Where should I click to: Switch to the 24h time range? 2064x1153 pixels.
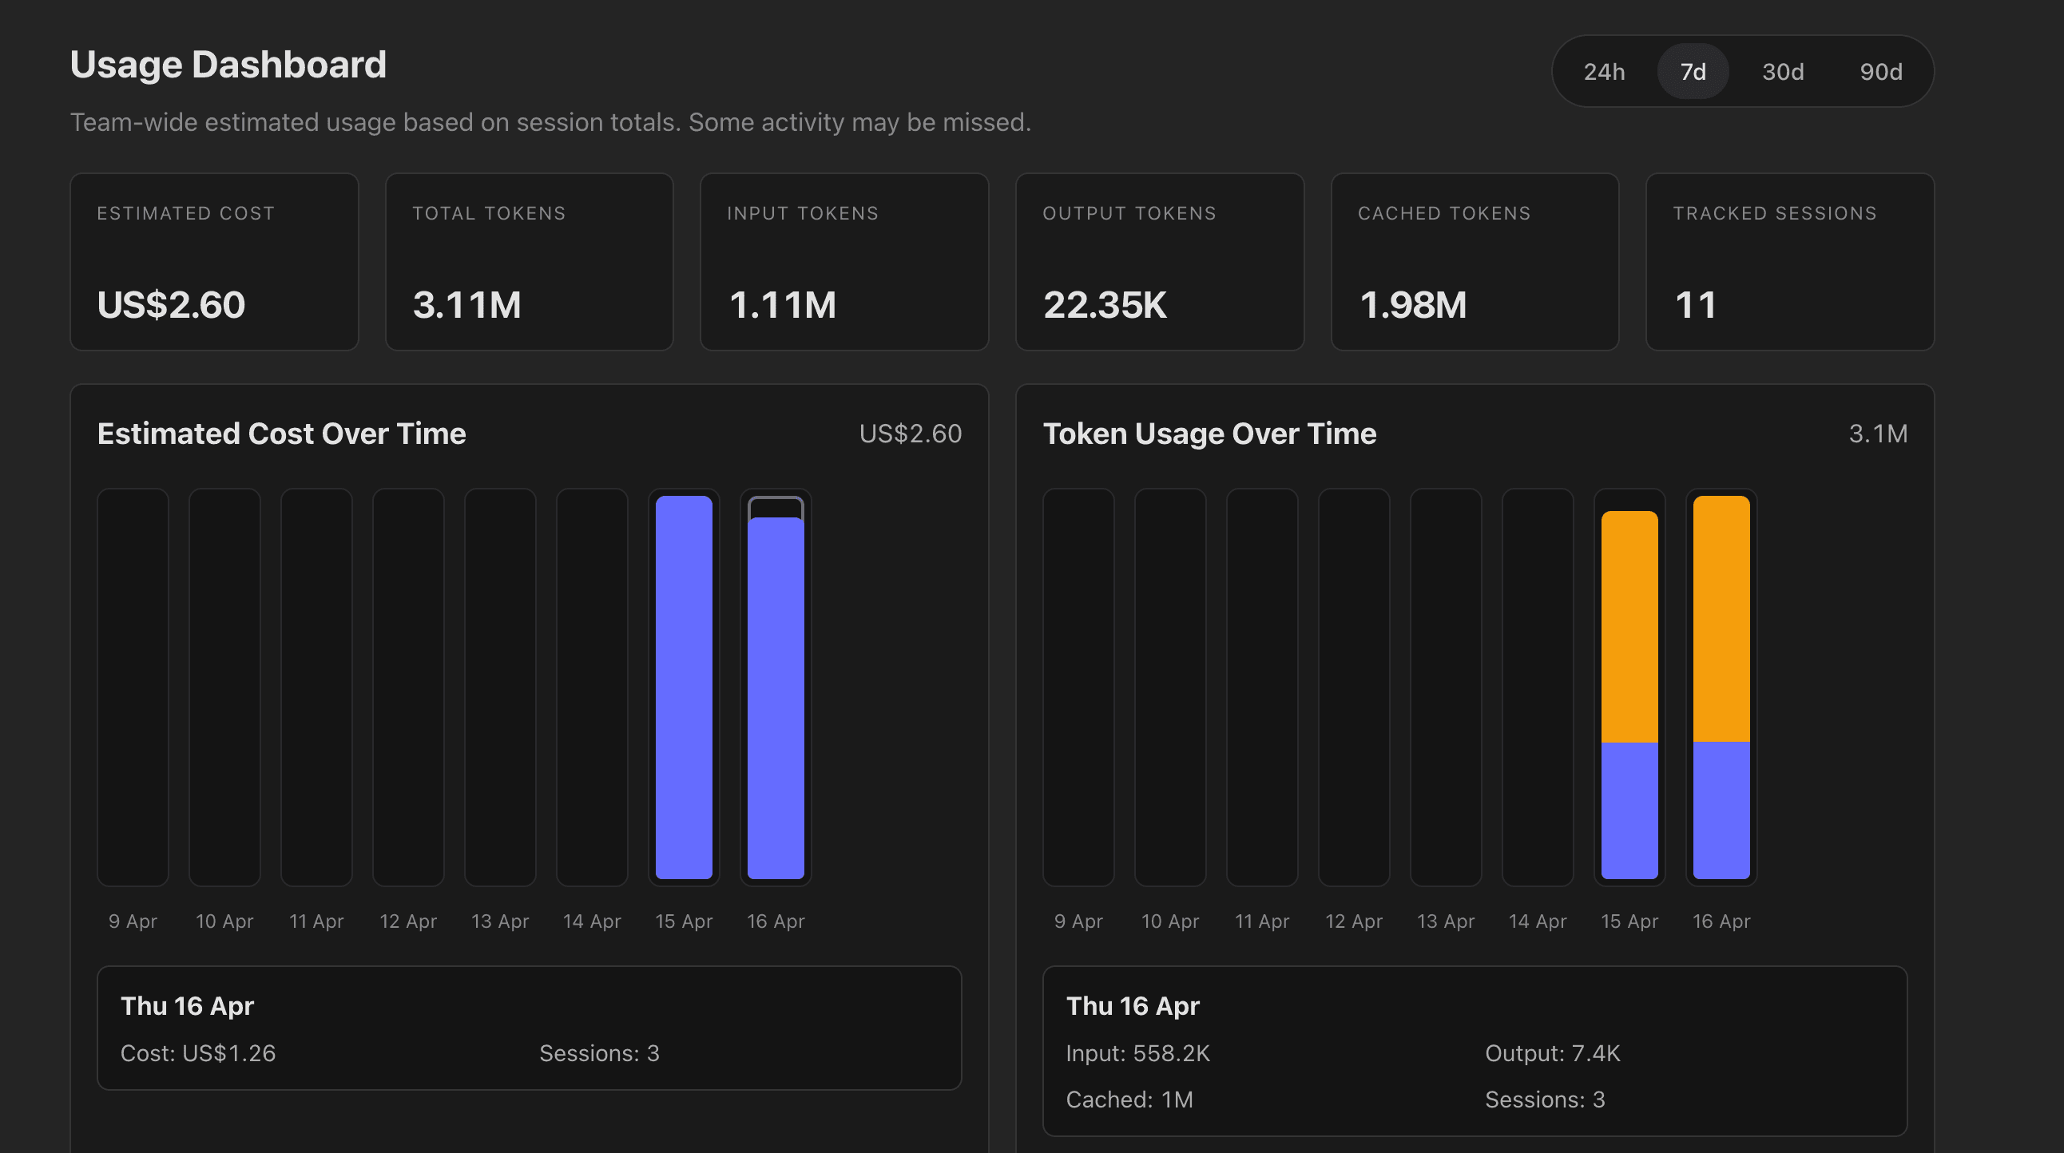pyautogui.click(x=1604, y=71)
